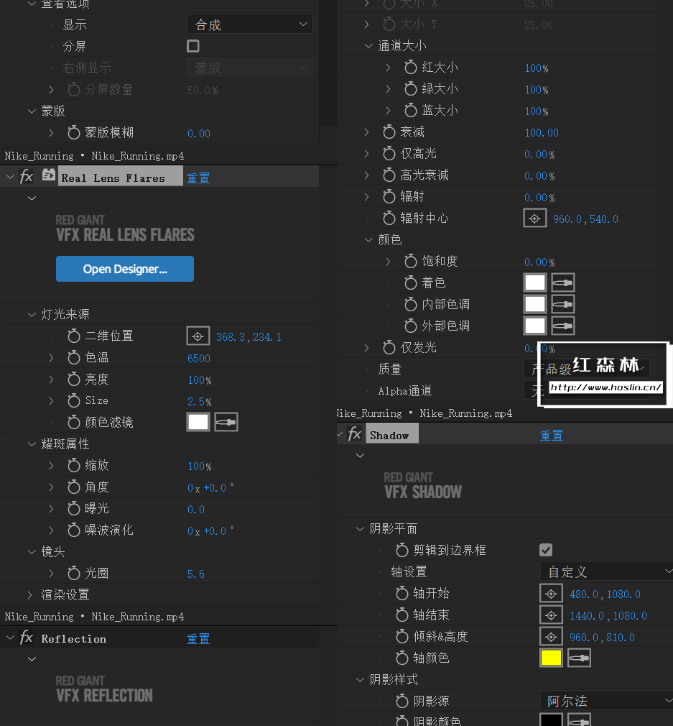The height and width of the screenshot is (726, 673).
Task: Click 重置 link for Shadow effect
Action: 552,435
